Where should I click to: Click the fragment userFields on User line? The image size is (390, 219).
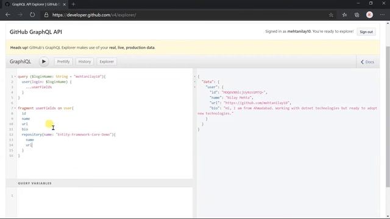click(x=46, y=108)
